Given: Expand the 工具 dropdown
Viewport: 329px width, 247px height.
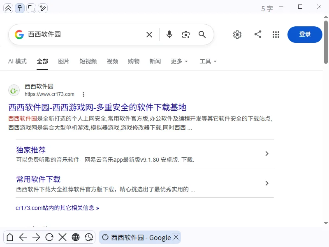Looking at the screenshot, I should click(208, 61).
